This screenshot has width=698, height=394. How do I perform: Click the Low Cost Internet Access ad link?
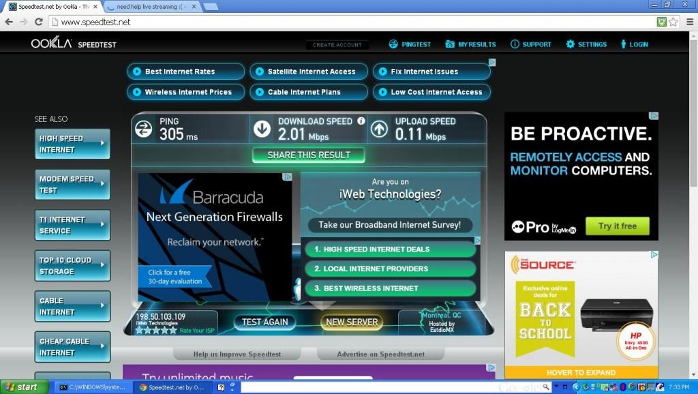click(x=431, y=92)
